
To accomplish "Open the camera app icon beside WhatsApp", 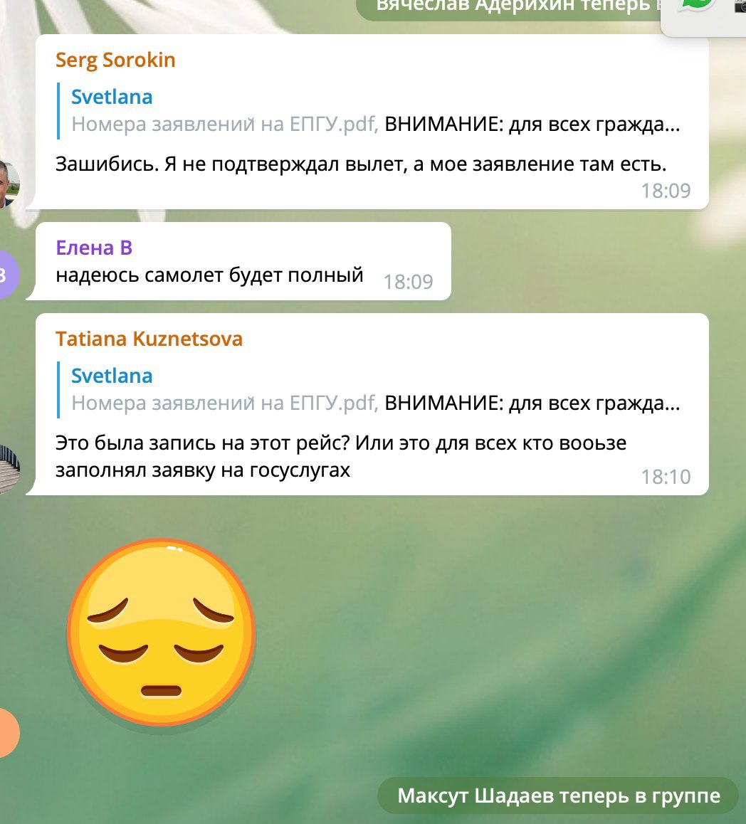I will point(740,5).
